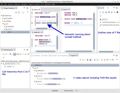Image resolution: width=120 pixels, height=93 pixels.
Task: Minimize the Project Explorer panel
Action: [x=24, y=8]
